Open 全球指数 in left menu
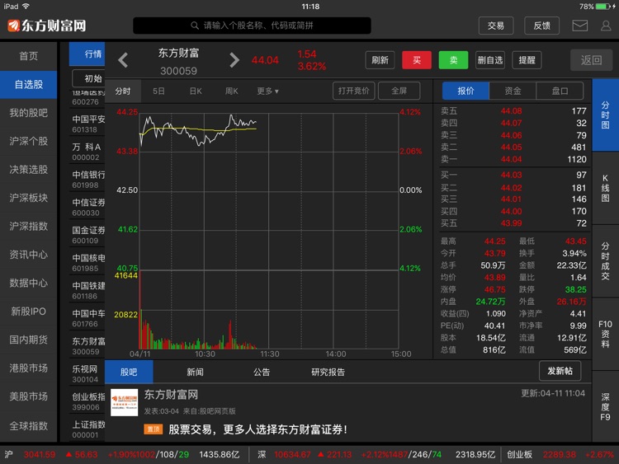 click(x=28, y=426)
